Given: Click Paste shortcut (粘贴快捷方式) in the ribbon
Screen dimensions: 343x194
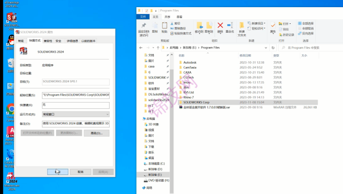Looking at the screenshot, I should point(181,33).
